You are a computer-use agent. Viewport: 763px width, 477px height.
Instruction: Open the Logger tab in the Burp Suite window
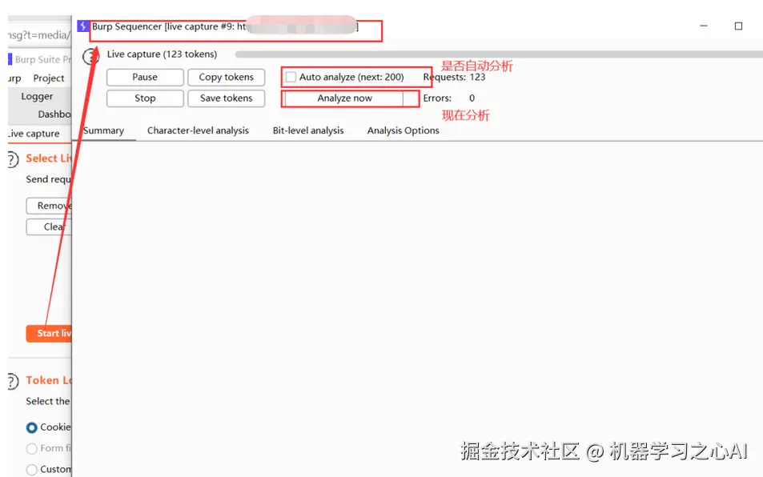pyautogui.click(x=37, y=96)
